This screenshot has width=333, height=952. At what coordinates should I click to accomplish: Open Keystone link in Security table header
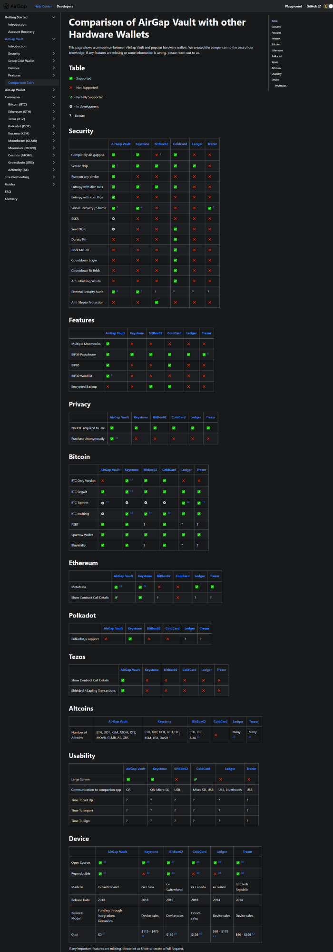pos(142,144)
